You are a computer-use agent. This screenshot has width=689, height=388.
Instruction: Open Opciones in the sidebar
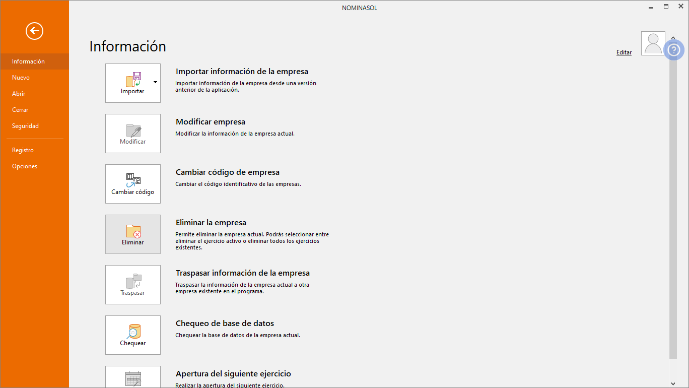pos(34,166)
